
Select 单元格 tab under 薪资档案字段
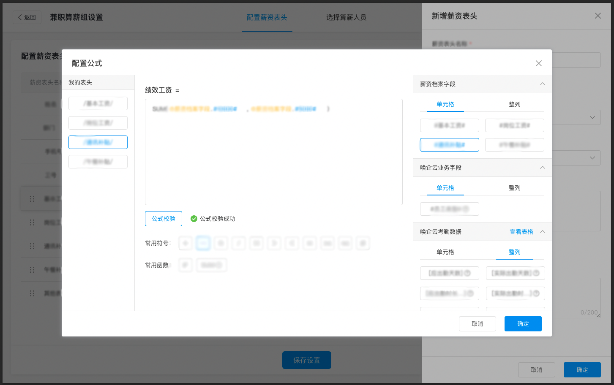point(445,104)
